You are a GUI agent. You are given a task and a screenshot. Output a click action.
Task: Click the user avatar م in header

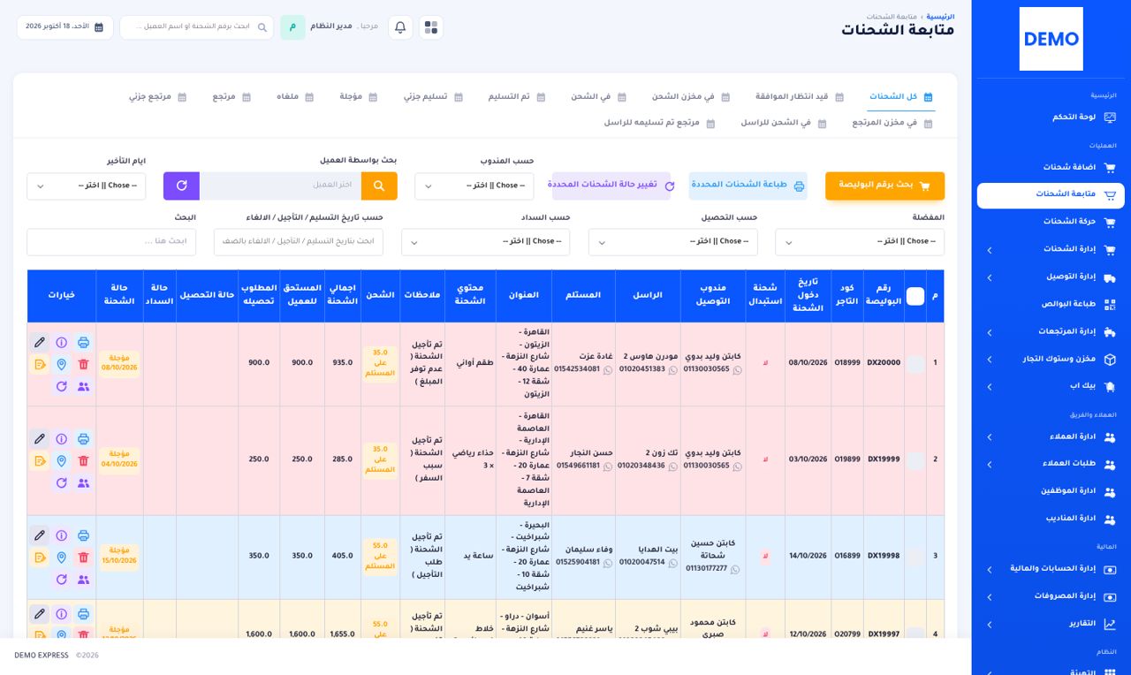[x=292, y=27]
